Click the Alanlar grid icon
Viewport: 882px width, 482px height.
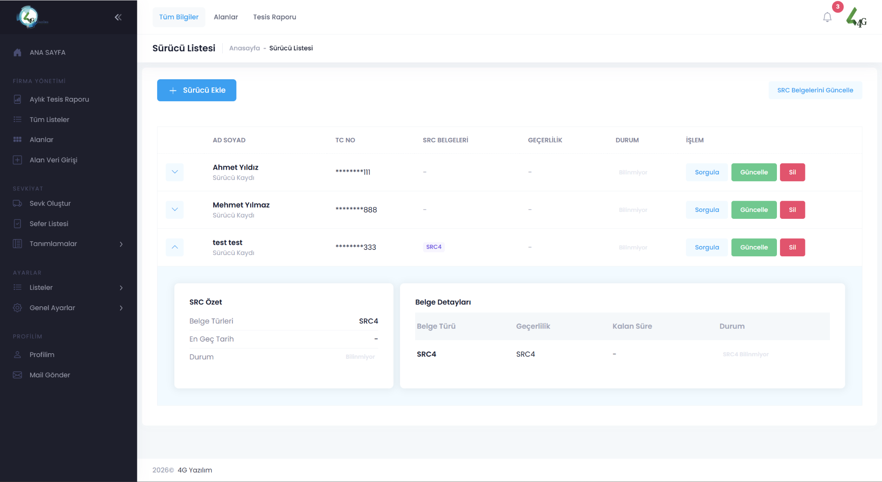click(x=17, y=140)
